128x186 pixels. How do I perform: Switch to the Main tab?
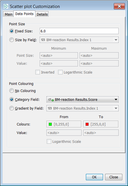pyautogui.click(x=8, y=14)
